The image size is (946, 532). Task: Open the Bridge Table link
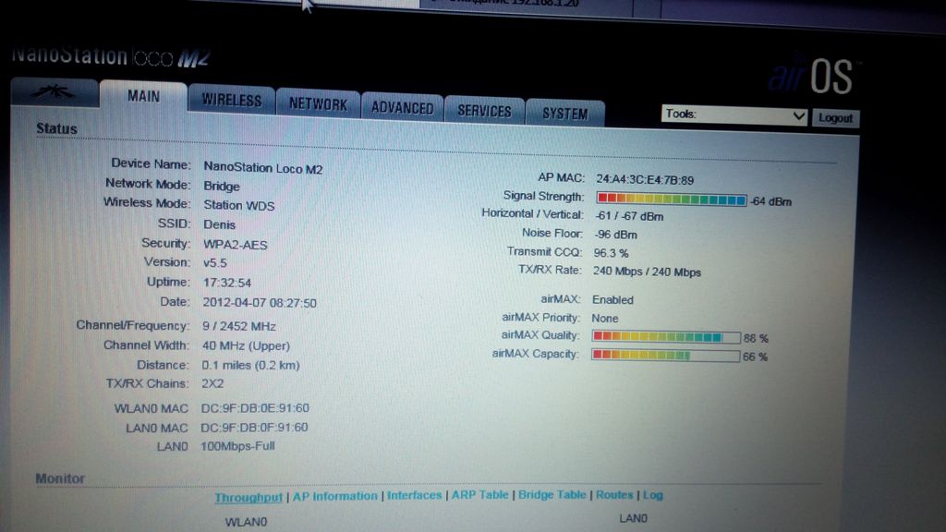552,495
